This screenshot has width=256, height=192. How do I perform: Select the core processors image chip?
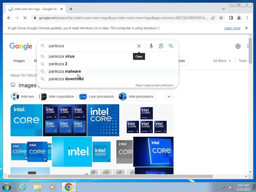coord(98,96)
